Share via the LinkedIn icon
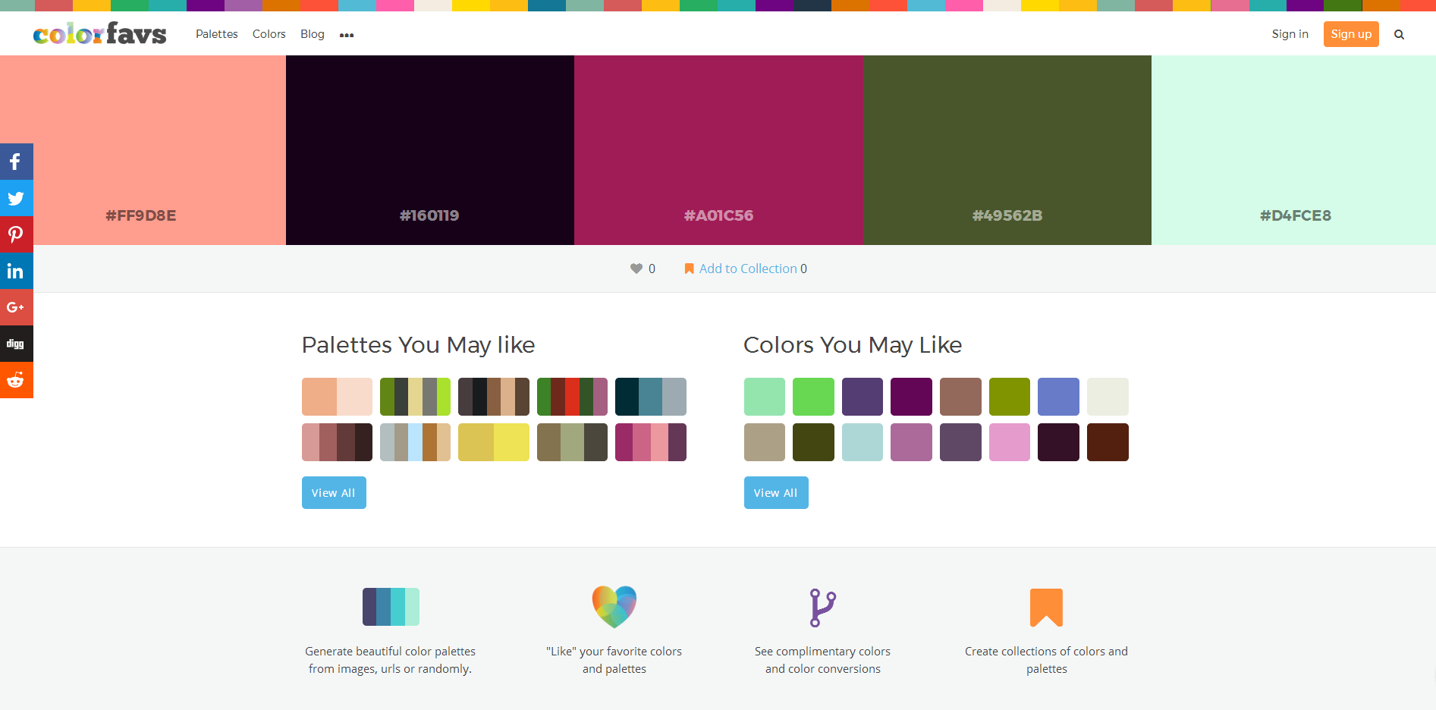1436x710 pixels. 16,271
